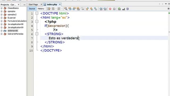Click the green Comment lines icon

coord(120,9)
